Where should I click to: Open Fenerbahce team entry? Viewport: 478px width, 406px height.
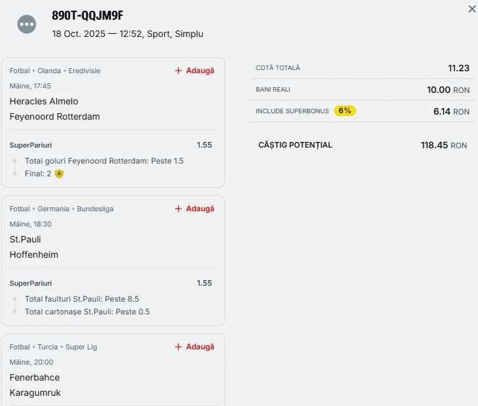coord(35,377)
